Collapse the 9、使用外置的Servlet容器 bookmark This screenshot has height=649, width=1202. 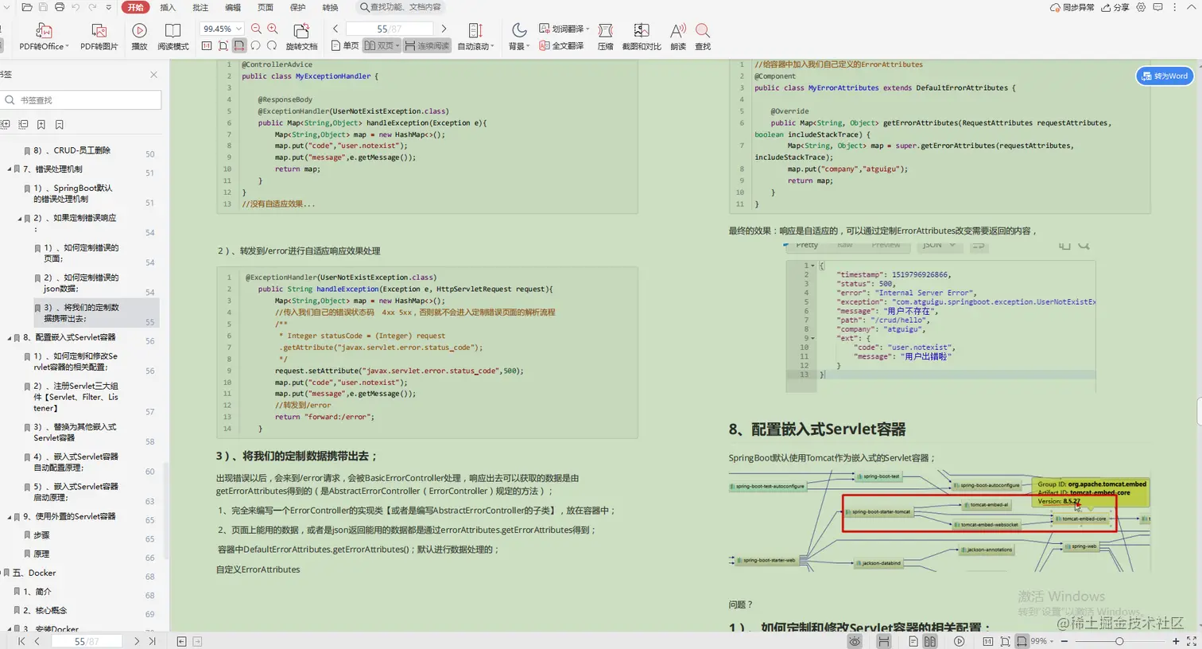[x=10, y=517]
